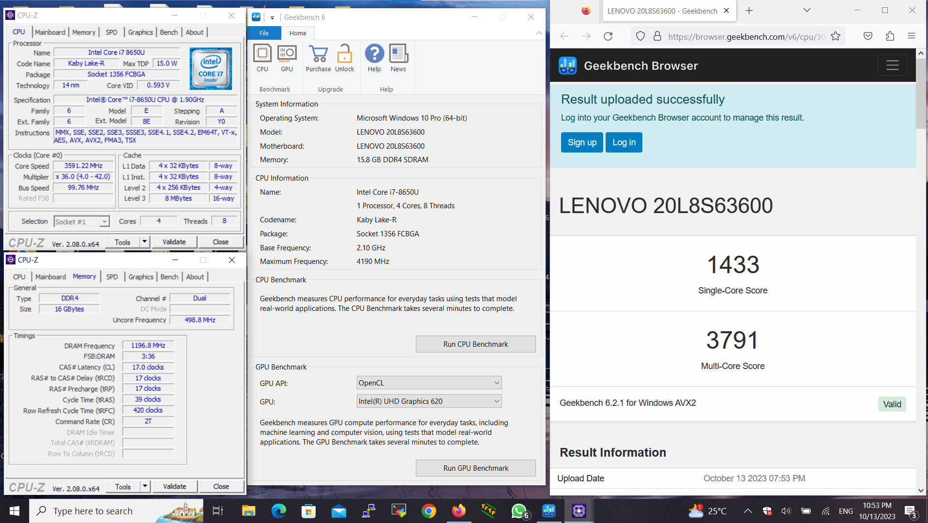Click Validate in bottom CPU-Z window
928x523 pixels.
coord(174,486)
